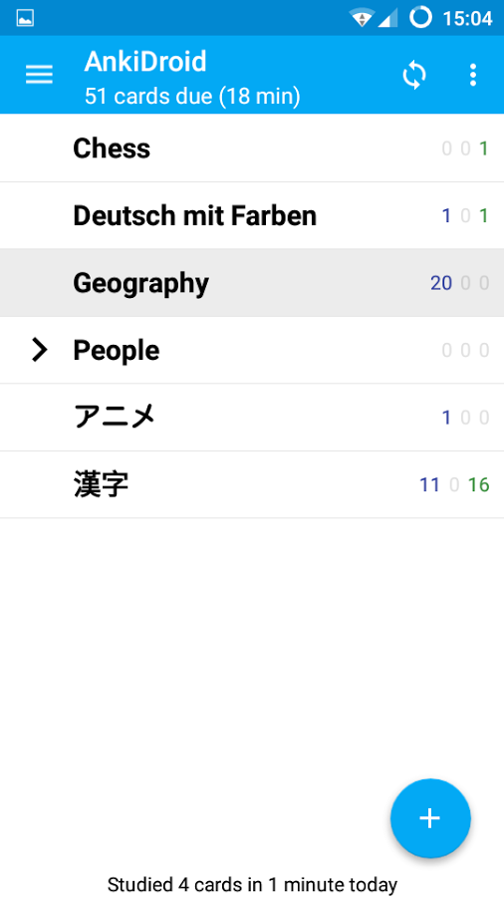Open the three-dot overflow menu
Viewport: 504px width, 897px height.
pos(472,75)
